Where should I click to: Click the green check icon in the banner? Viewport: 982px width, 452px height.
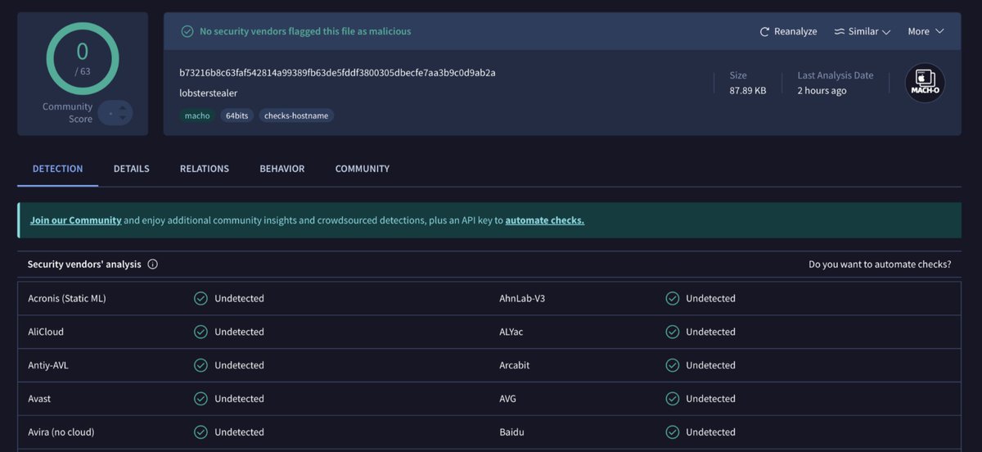point(187,31)
